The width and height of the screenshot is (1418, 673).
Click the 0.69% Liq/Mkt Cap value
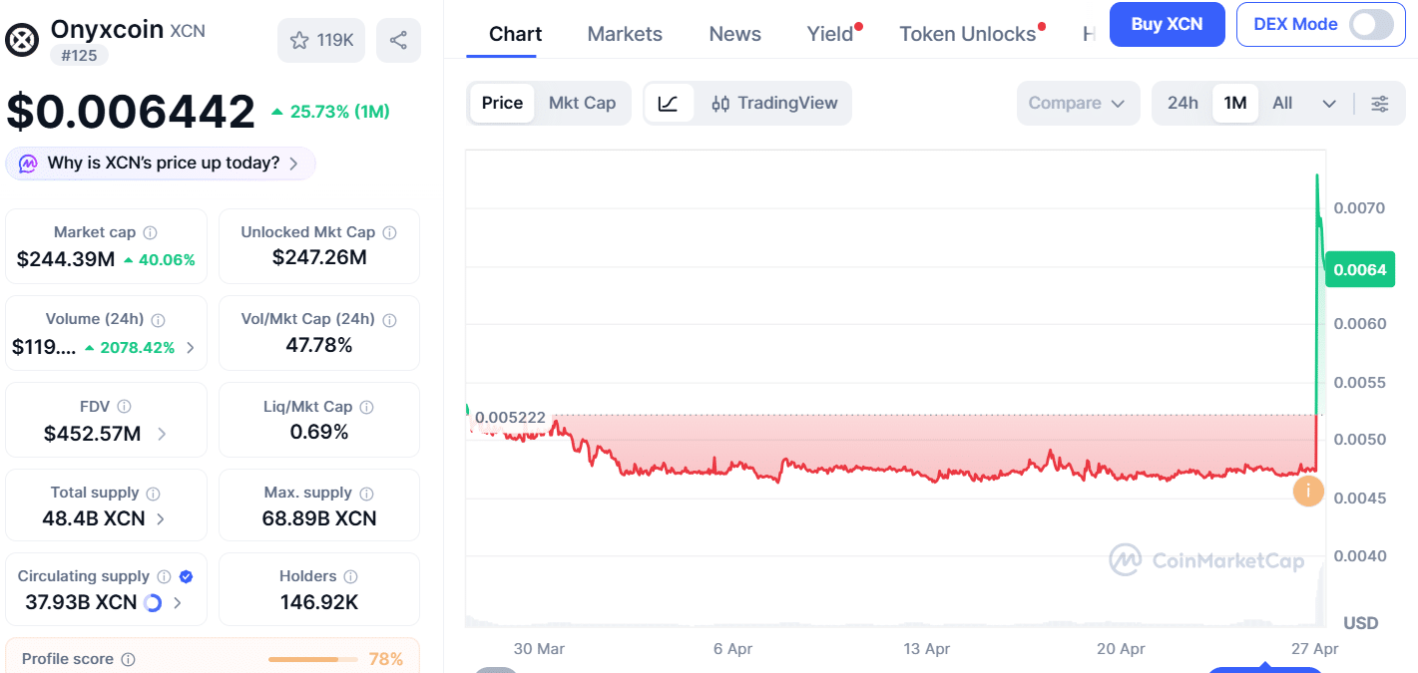click(x=319, y=432)
